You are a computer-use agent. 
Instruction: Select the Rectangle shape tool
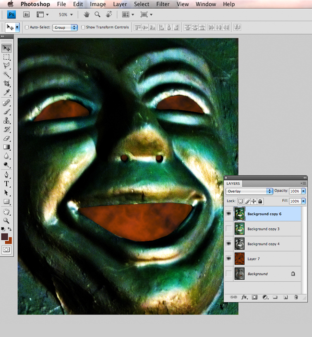(6, 201)
